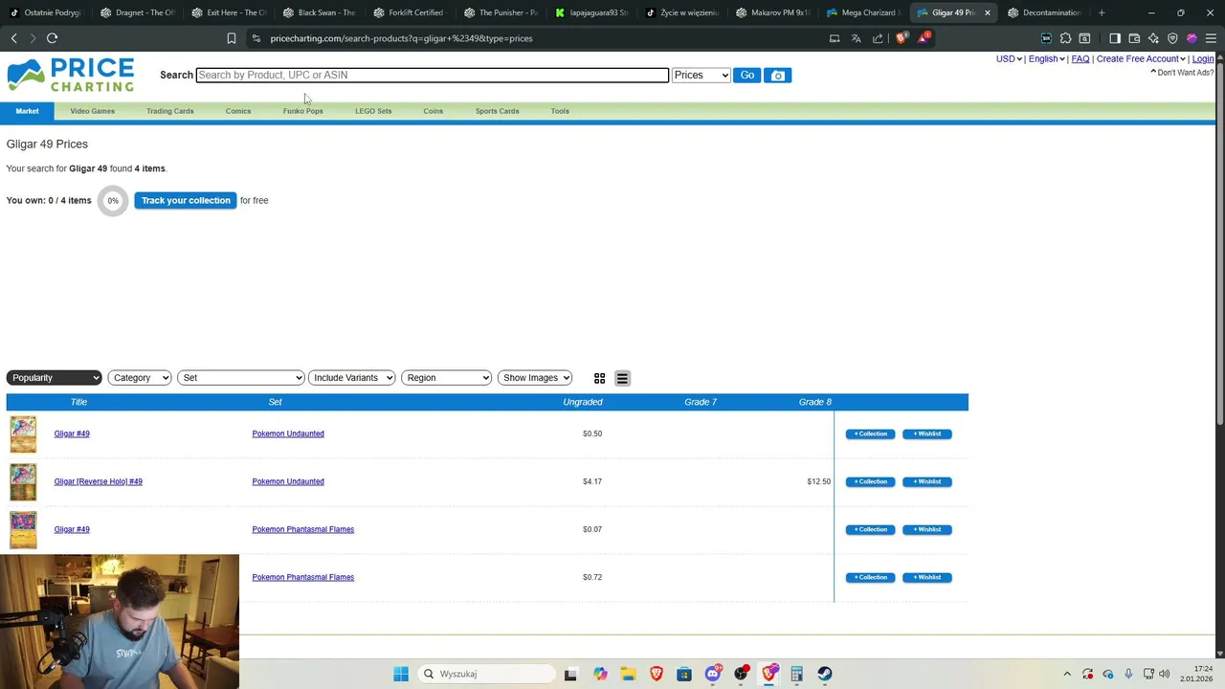Open the Tools menu
The image size is (1225, 689).
560,111
